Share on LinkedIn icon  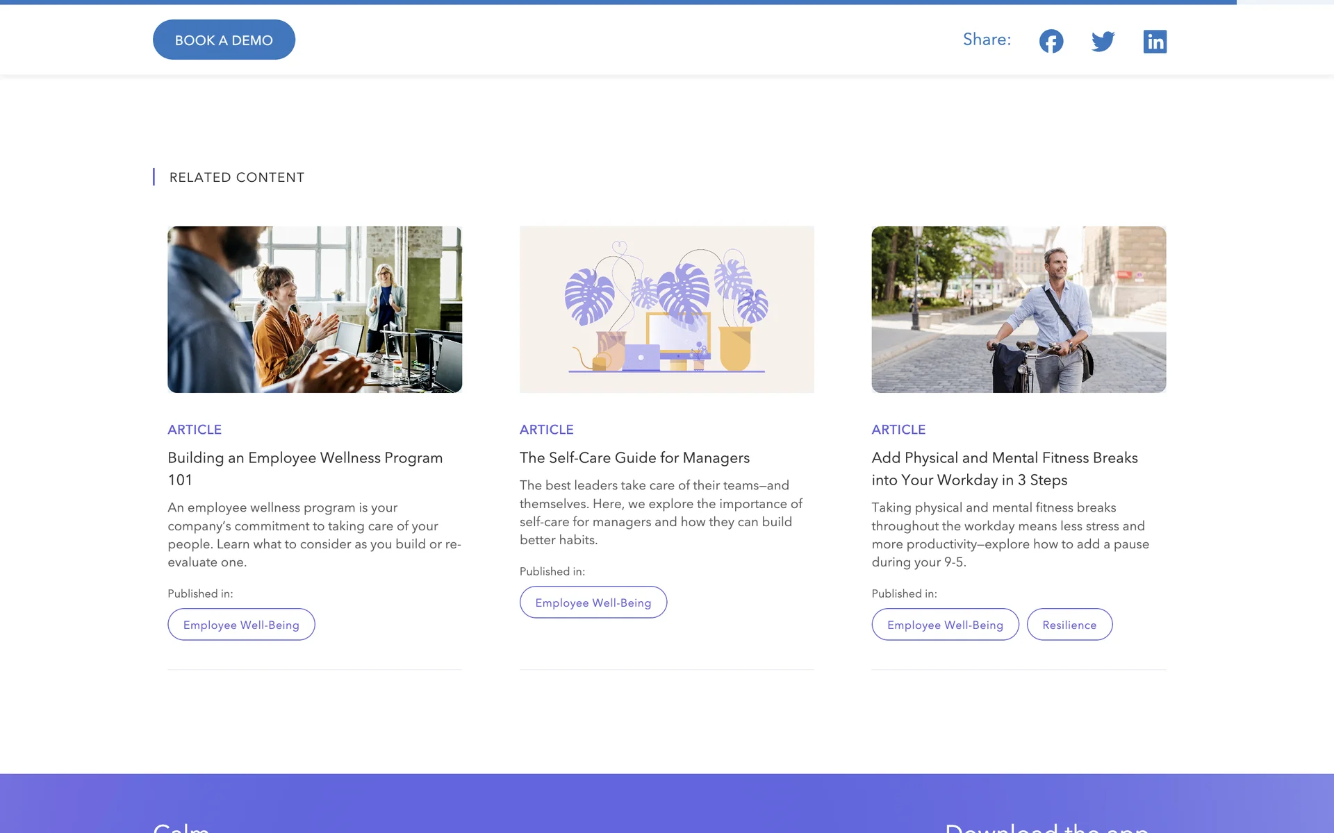pos(1155,42)
